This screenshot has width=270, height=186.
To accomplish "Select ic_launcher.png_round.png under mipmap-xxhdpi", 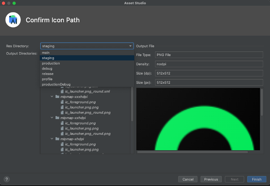I will 88,134.
